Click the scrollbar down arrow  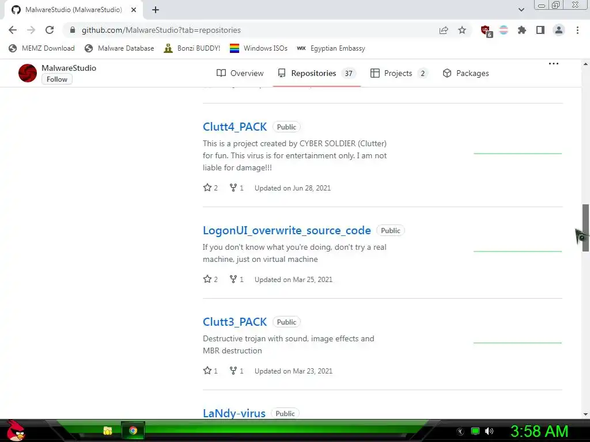click(585, 414)
